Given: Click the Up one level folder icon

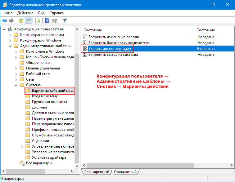Looking at the screenshot, I should coord(21,21).
